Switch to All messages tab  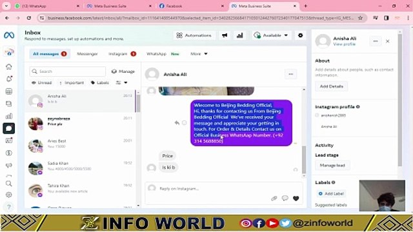tap(49, 53)
